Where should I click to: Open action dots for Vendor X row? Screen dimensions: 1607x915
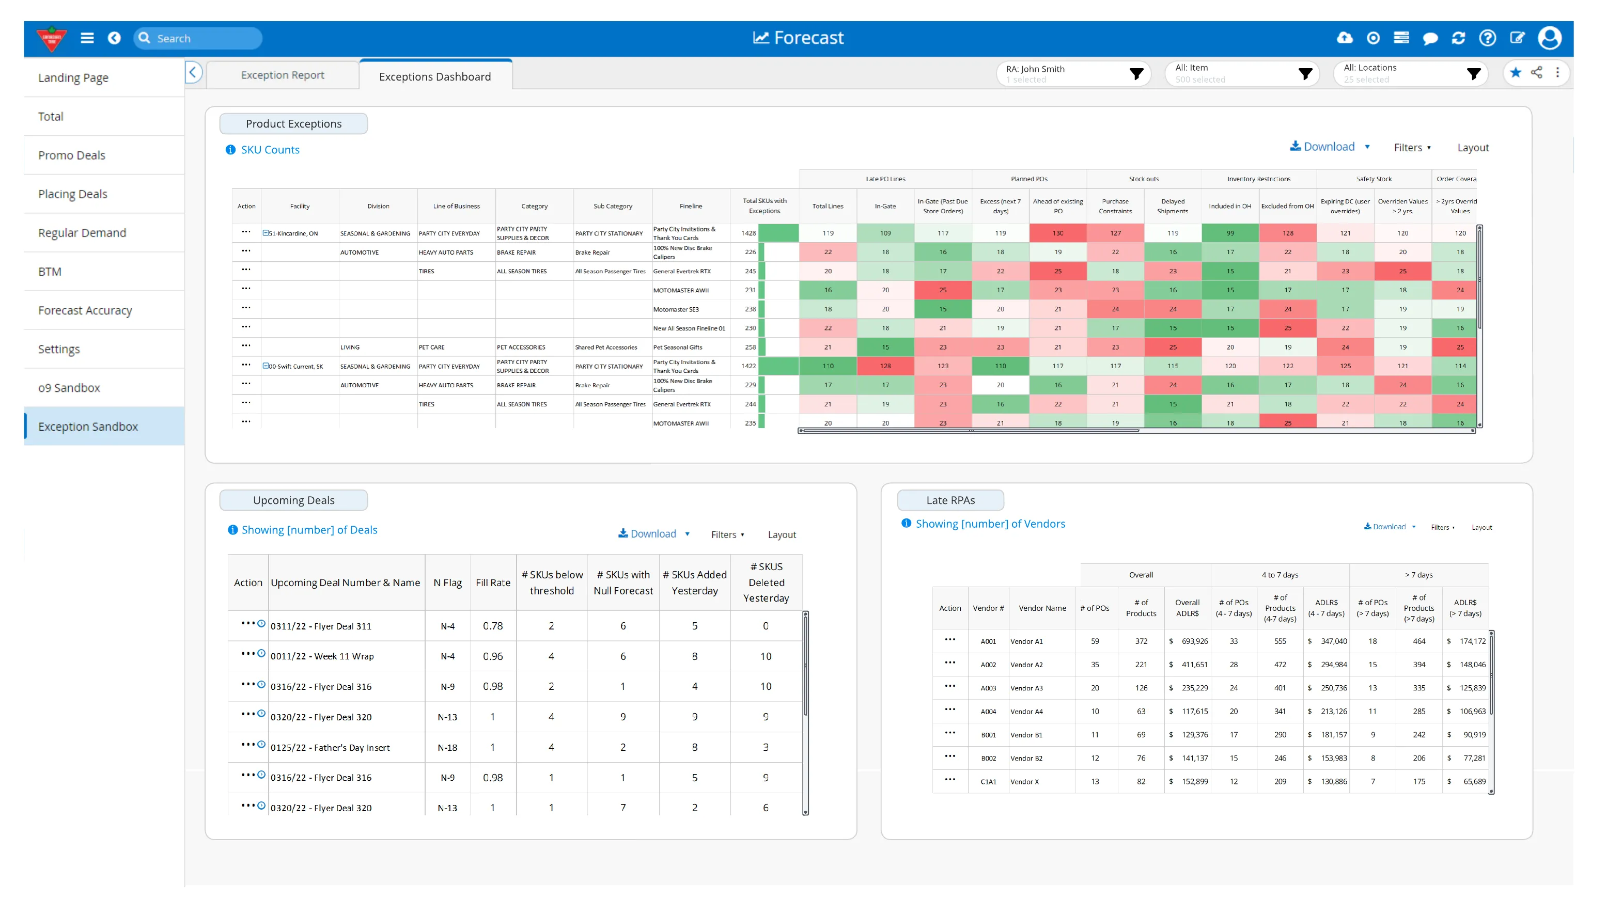(x=949, y=780)
